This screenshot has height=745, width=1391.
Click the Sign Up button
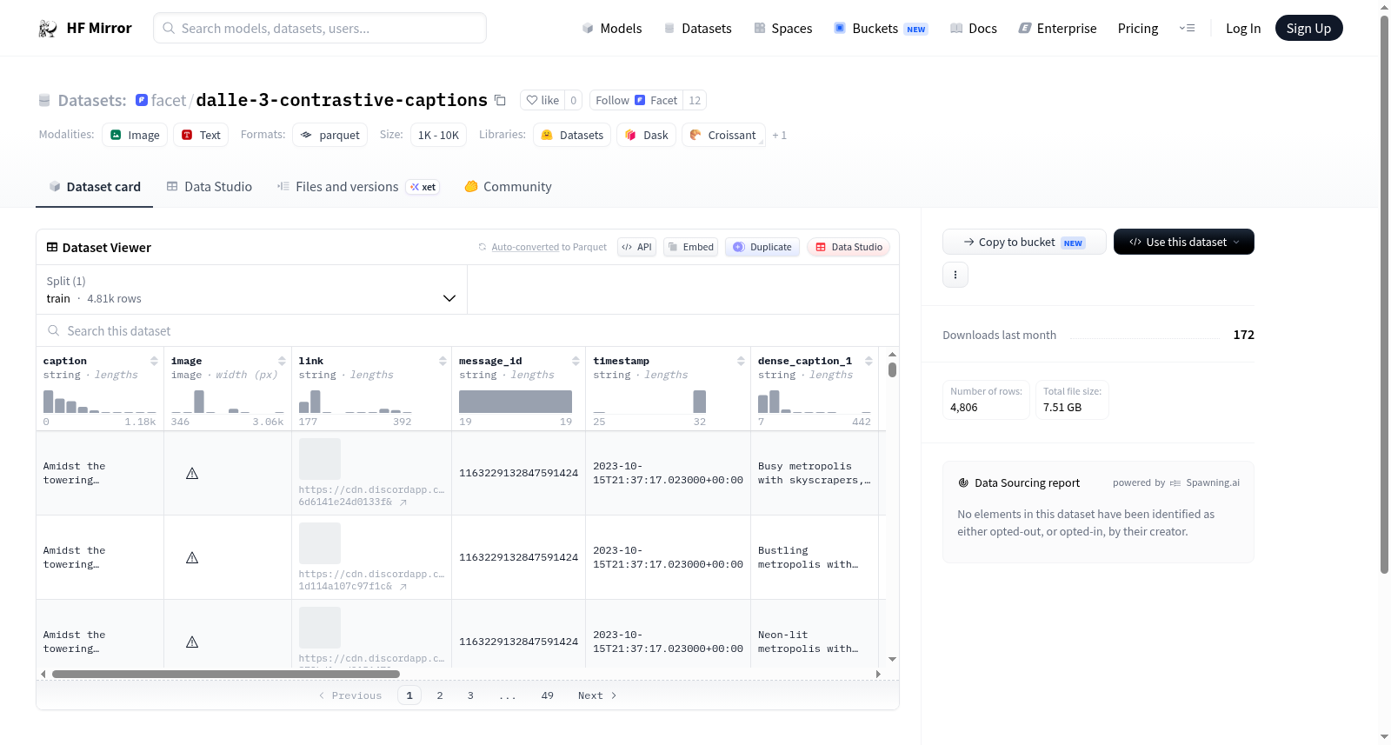pyautogui.click(x=1308, y=28)
